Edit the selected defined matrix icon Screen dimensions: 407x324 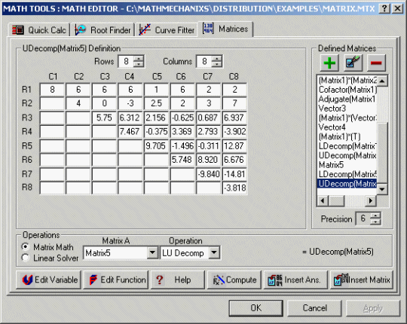click(x=353, y=63)
